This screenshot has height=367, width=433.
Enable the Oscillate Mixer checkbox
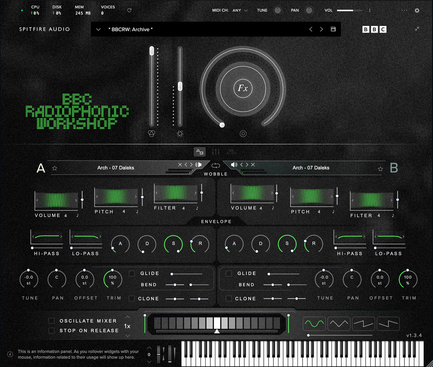click(51, 321)
